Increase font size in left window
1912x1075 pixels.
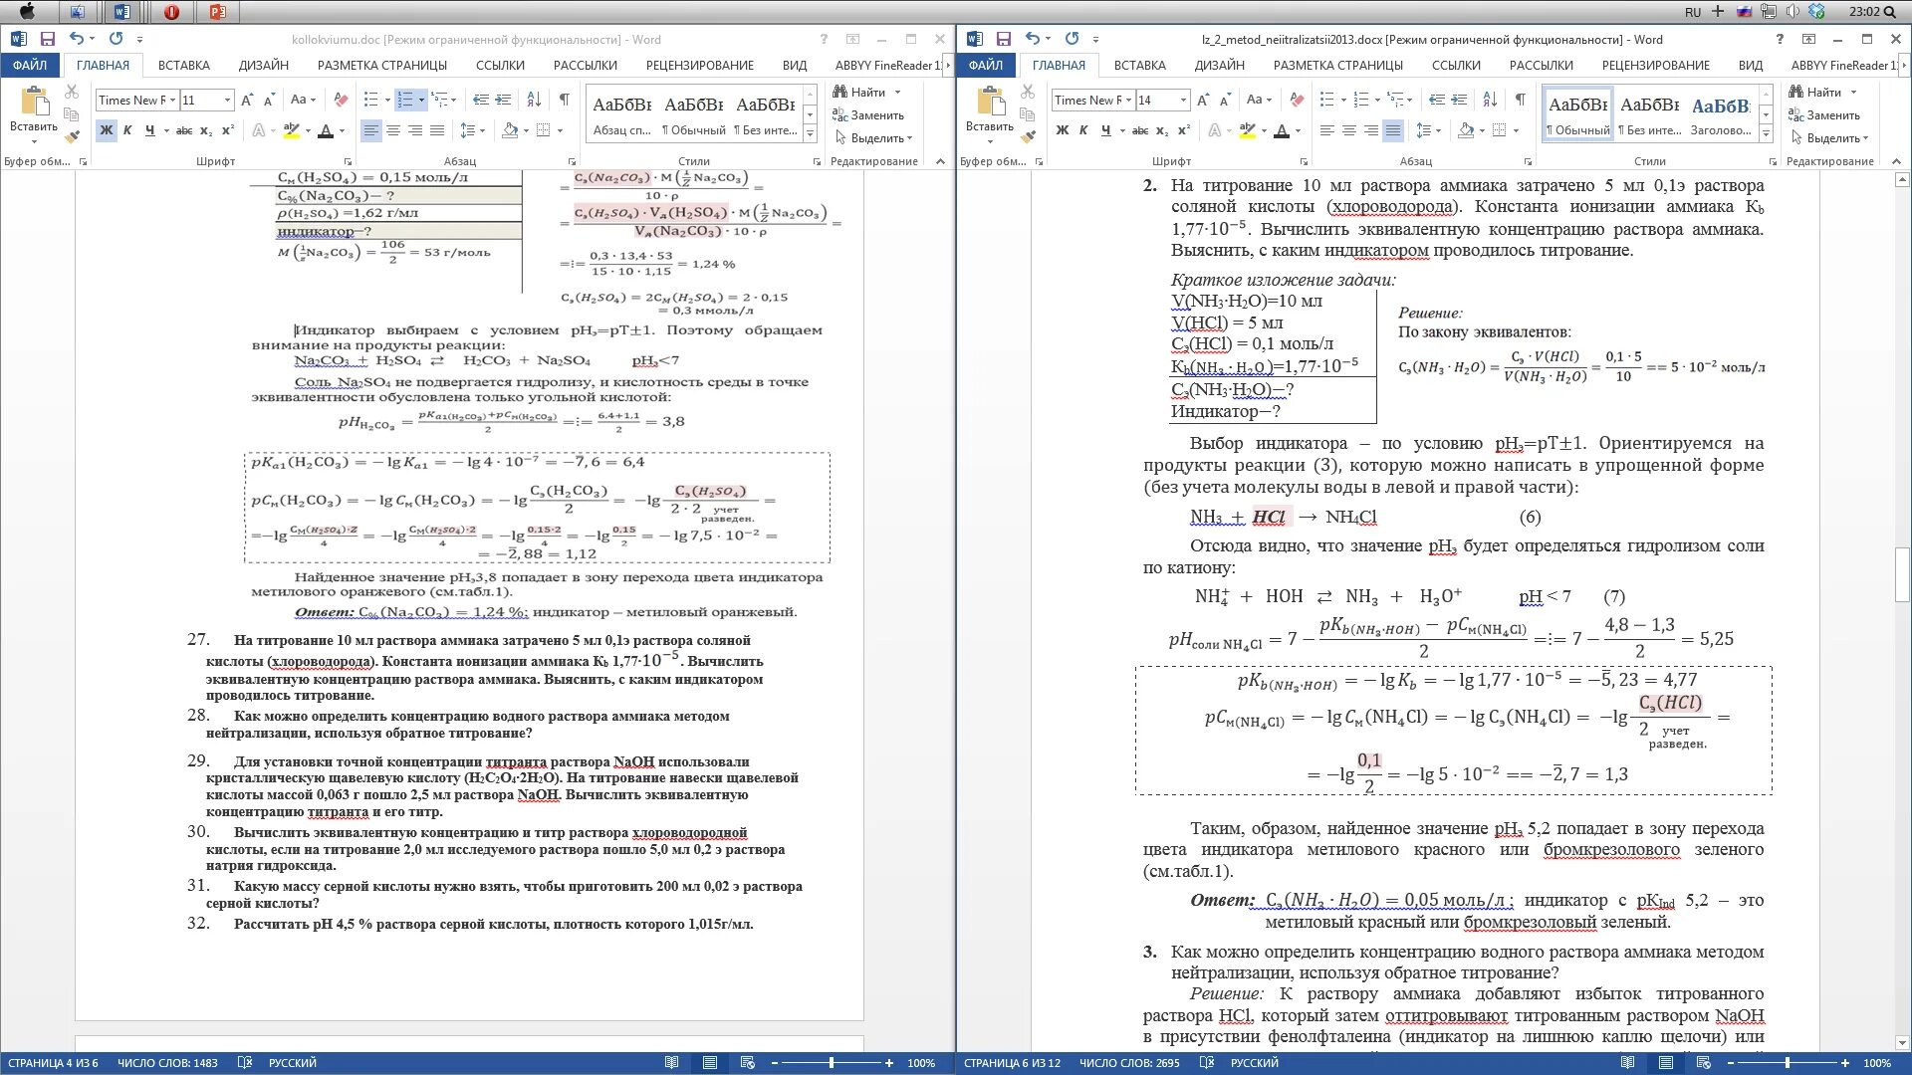pos(247,100)
